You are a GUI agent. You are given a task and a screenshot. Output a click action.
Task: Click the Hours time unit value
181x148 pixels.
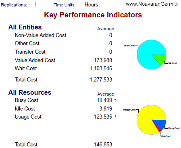[x=91, y=5]
